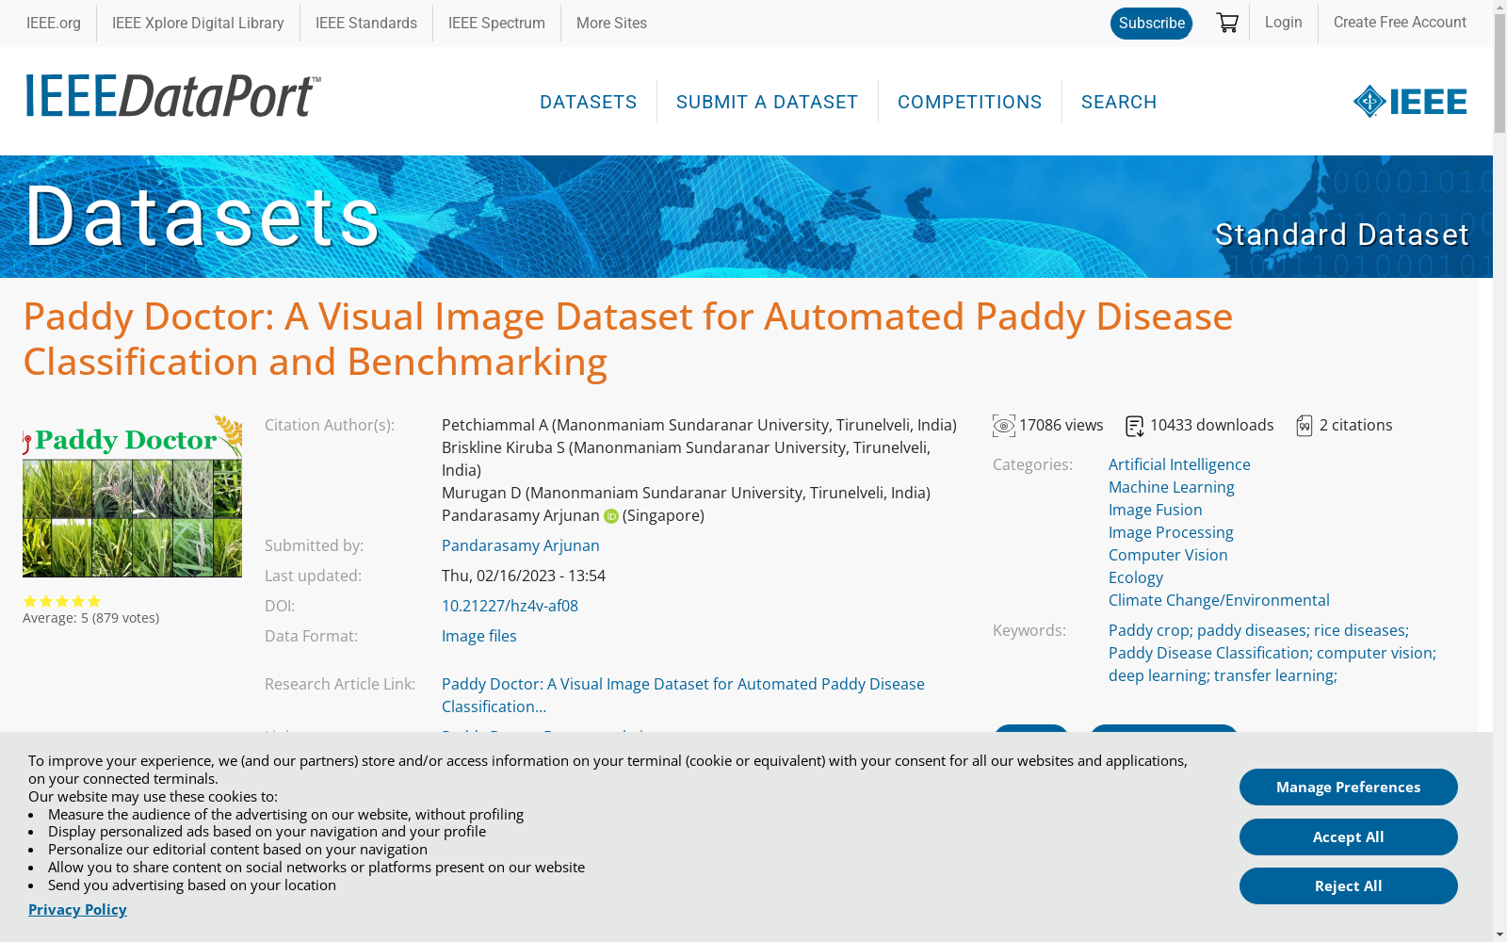Open the Ecology category

(1135, 577)
